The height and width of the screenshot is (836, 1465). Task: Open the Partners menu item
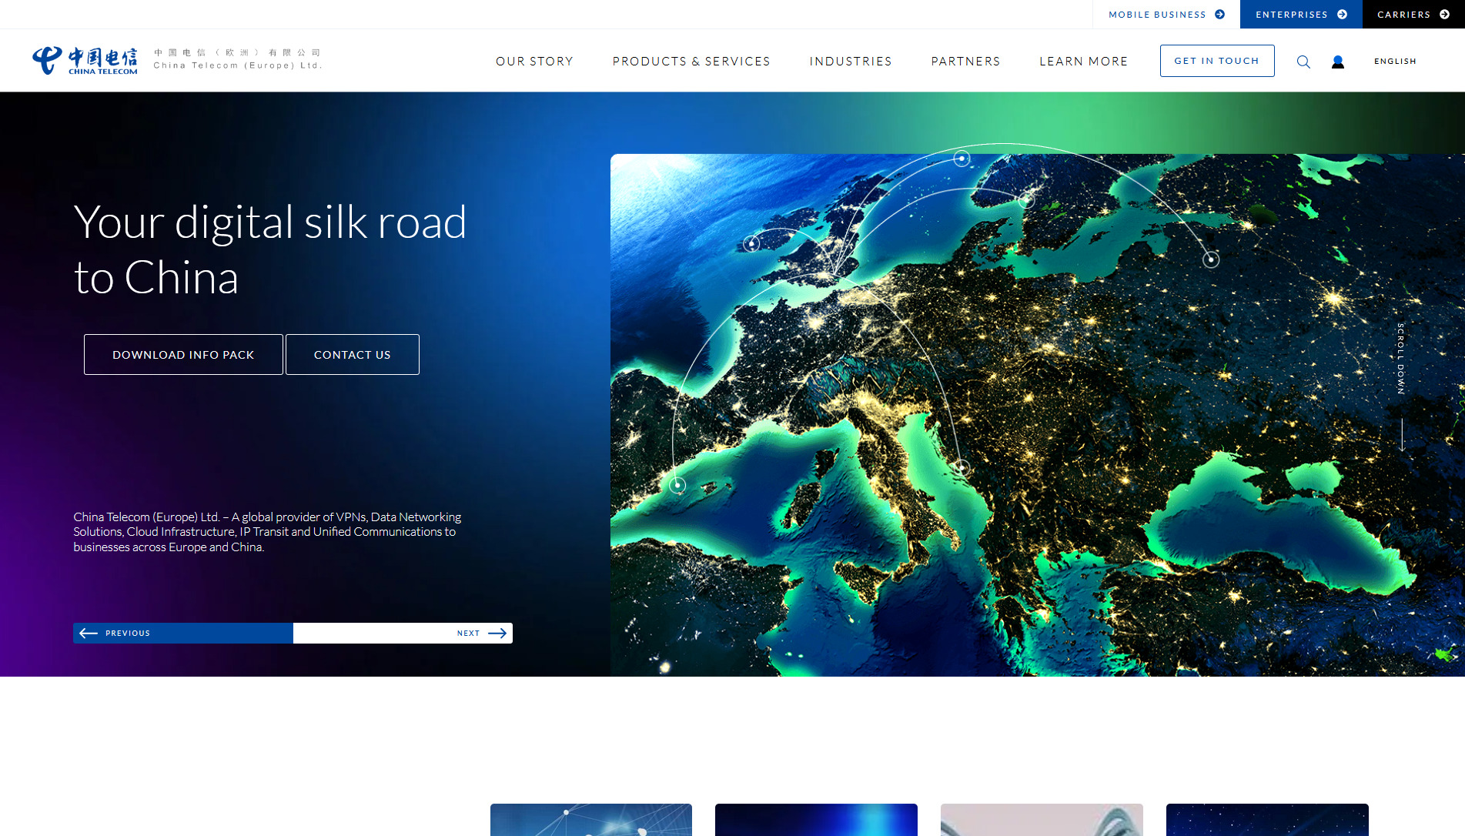click(965, 62)
